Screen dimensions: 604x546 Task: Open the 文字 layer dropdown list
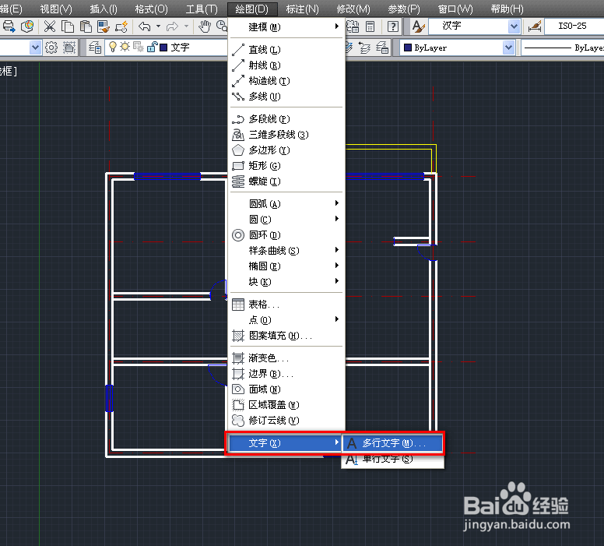(167, 48)
